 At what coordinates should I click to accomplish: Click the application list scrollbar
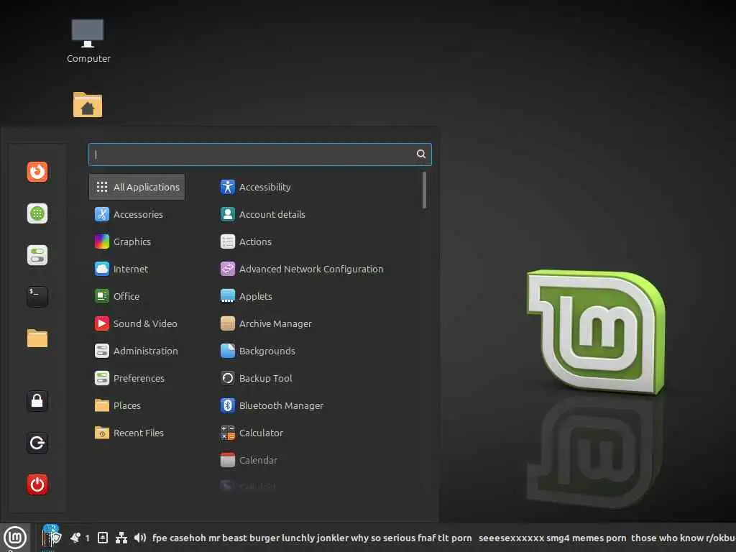[x=424, y=190]
